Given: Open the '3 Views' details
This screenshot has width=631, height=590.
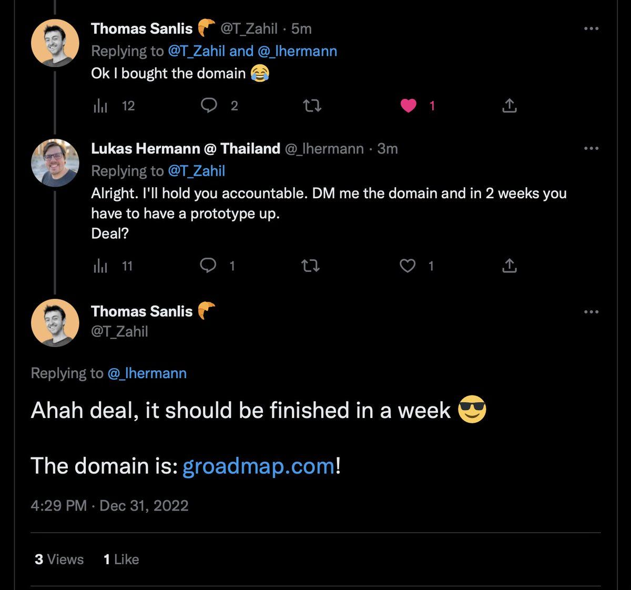Looking at the screenshot, I should 59,559.
